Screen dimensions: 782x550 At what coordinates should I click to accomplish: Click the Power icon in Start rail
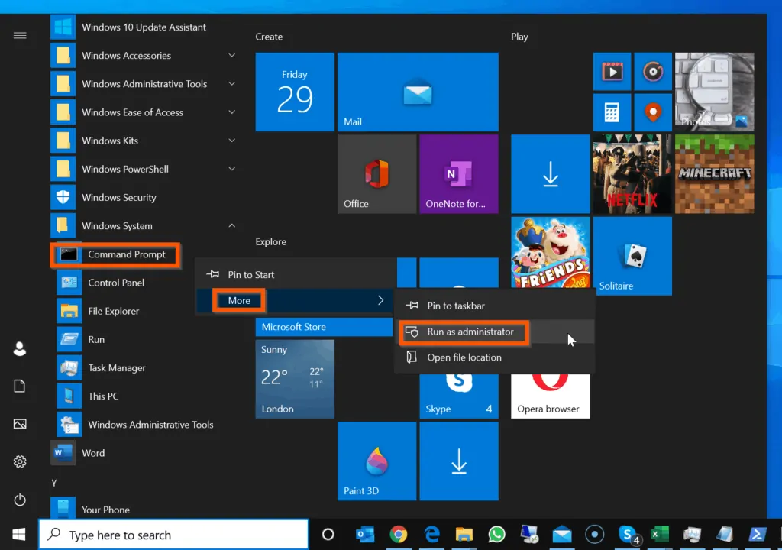(20, 500)
